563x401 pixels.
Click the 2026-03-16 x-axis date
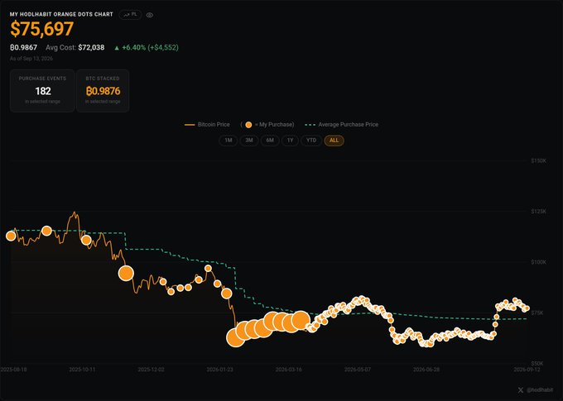click(x=289, y=370)
